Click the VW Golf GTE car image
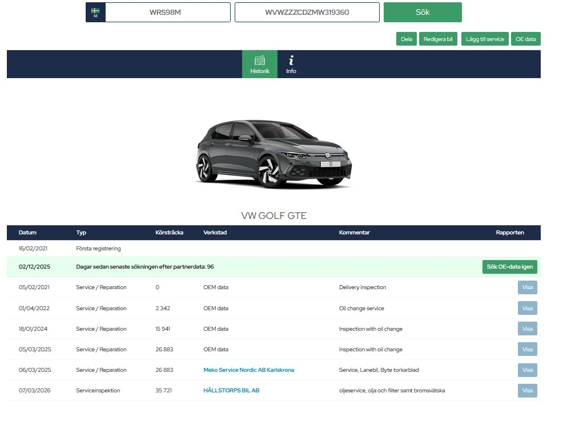This screenshot has width=563, height=446. tap(274, 154)
